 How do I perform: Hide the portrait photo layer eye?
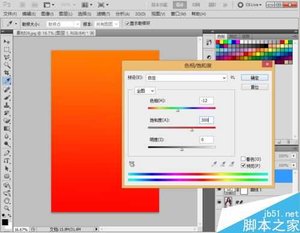[220, 202]
